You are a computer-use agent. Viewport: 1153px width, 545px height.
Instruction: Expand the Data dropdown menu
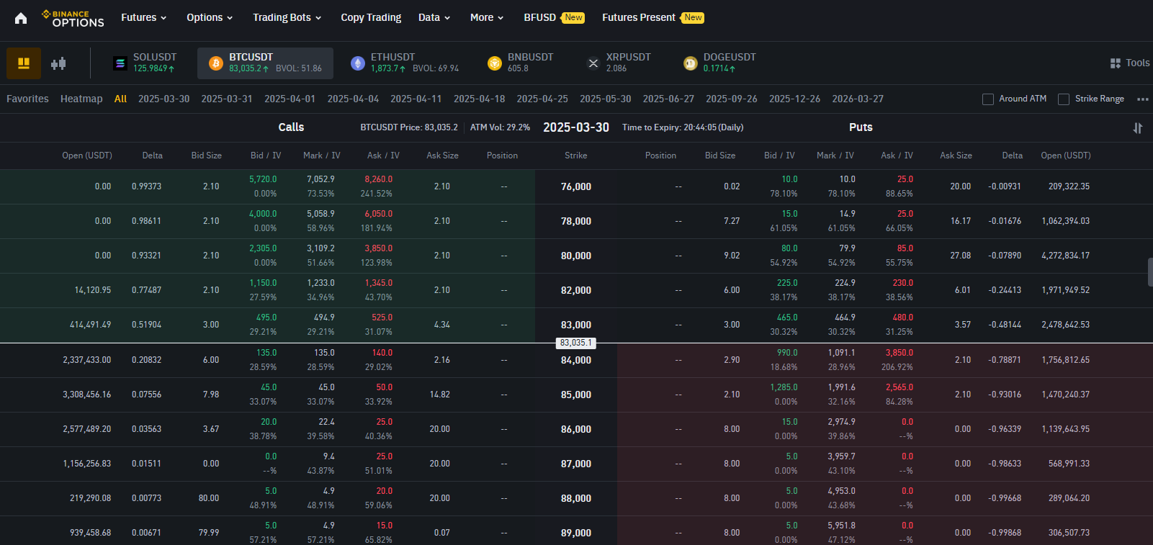click(x=434, y=17)
